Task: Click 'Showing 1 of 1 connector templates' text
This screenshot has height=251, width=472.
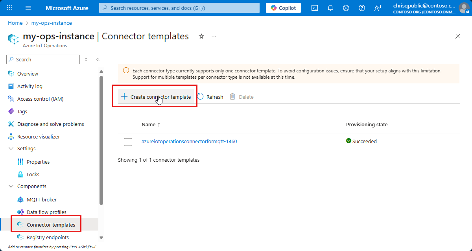Action: (x=159, y=160)
